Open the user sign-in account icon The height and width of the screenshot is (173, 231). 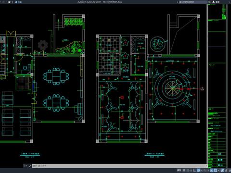click(214, 2)
